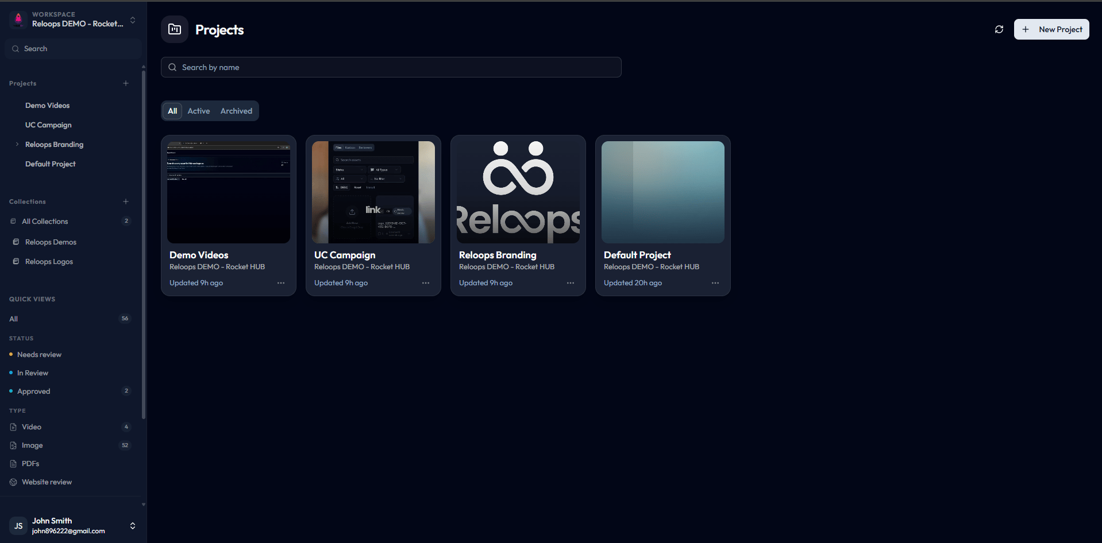Click the In Review blue status dot
Screen dimensions: 1102x543
coord(11,373)
